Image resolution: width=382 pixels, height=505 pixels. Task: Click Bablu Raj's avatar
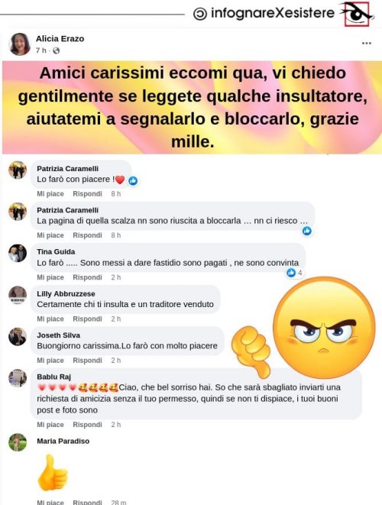[x=18, y=377]
